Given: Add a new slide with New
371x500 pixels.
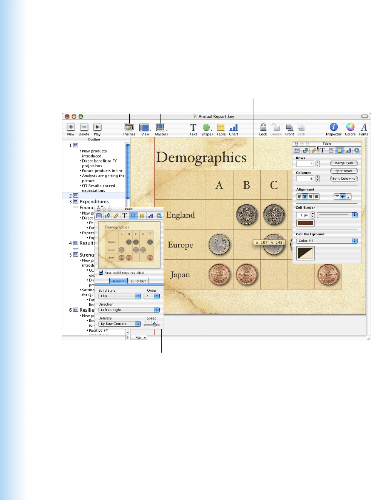Looking at the screenshot, I should [71, 128].
